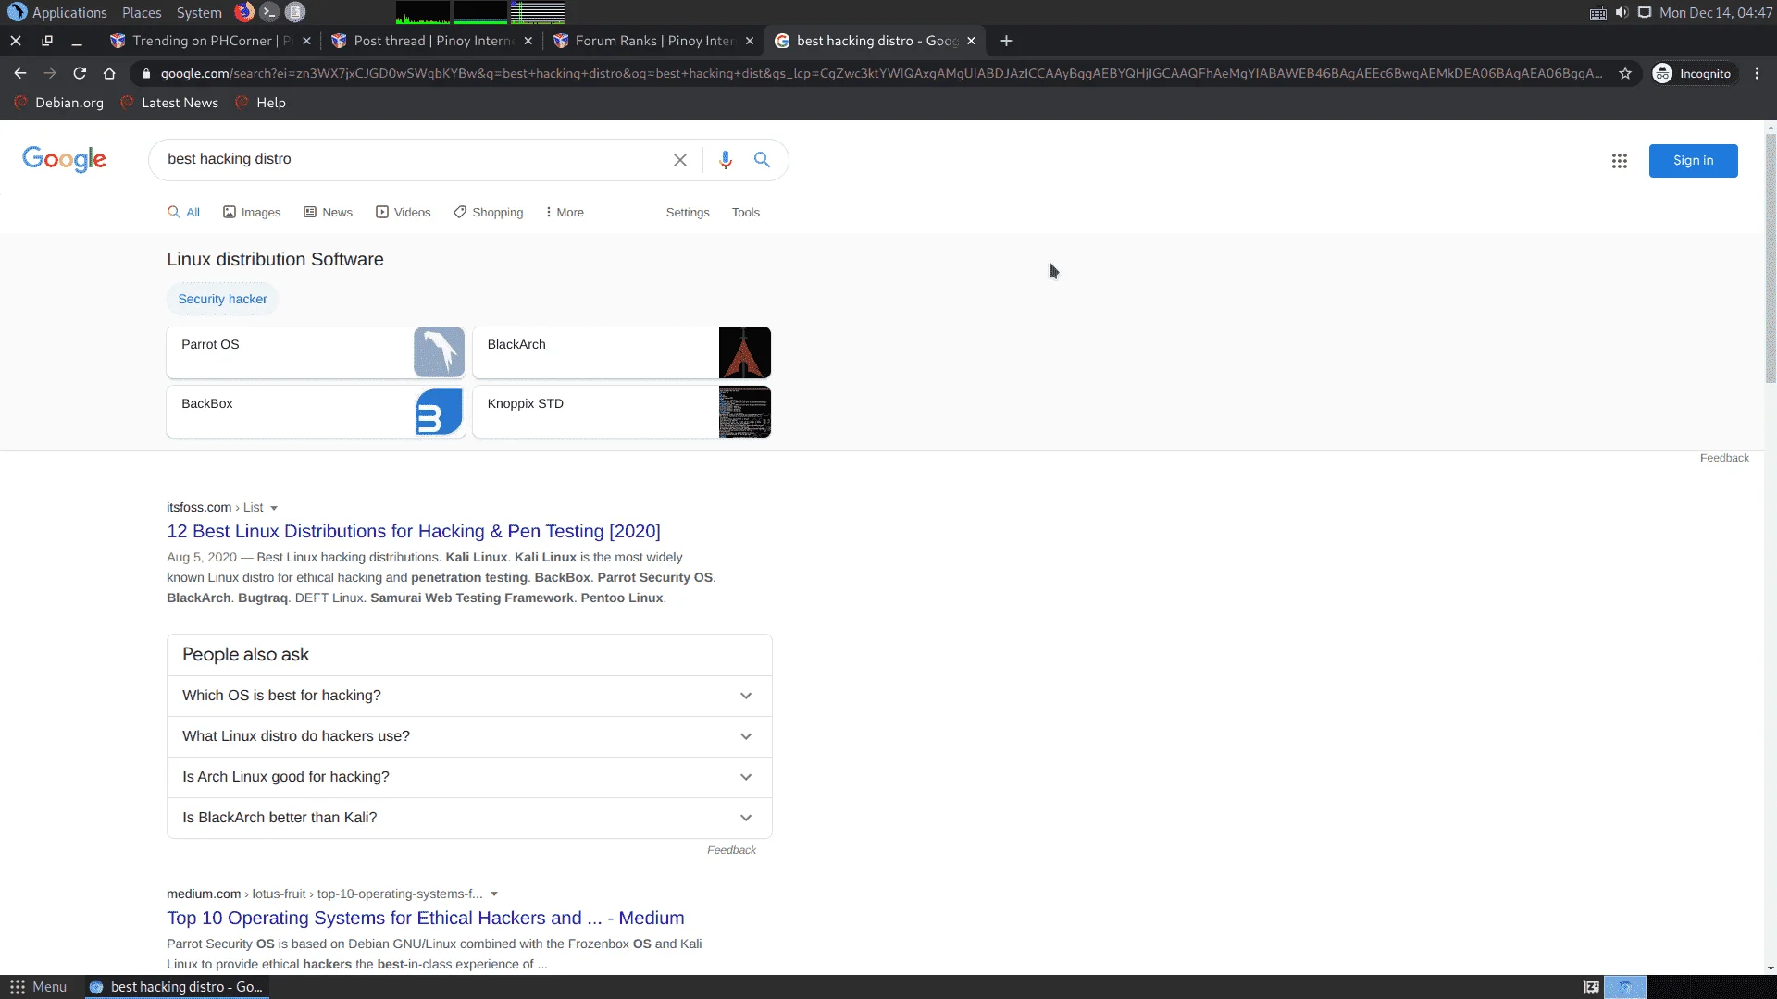
Task: Click the Feedback link under People also ask
Action: (x=731, y=850)
